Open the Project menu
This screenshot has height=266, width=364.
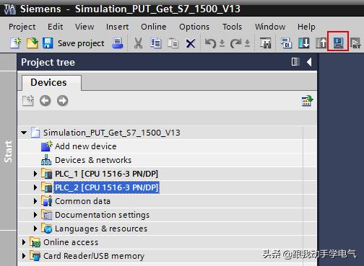click(22, 27)
